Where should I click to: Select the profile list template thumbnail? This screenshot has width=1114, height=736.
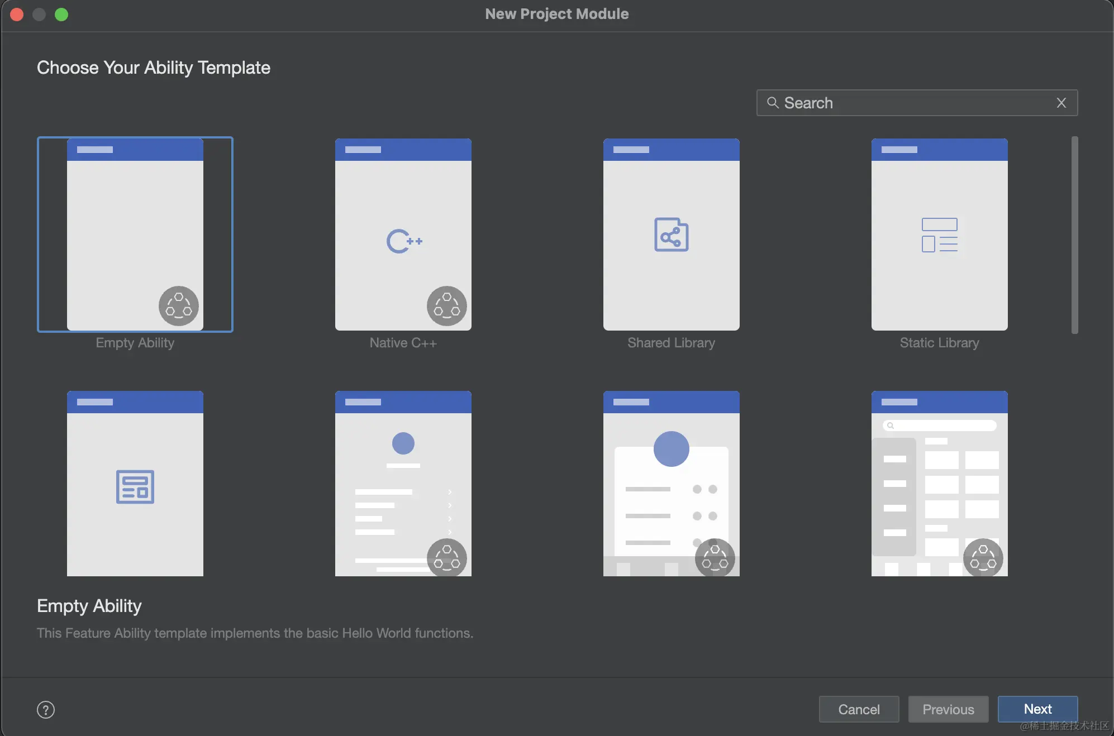click(x=403, y=483)
